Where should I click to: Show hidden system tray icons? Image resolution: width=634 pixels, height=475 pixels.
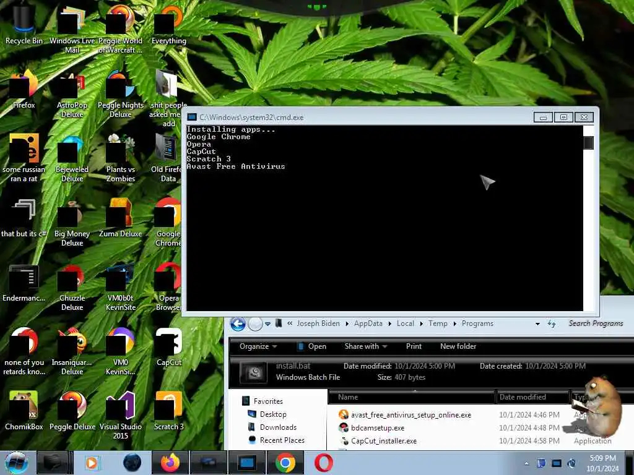[x=526, y=463]
